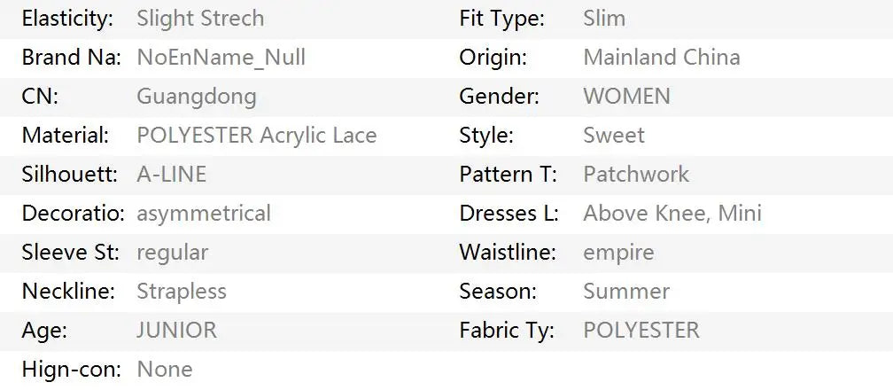Select POLYESTER Acrylic Lace material text
893x390 pixels.
coord(256,136)
